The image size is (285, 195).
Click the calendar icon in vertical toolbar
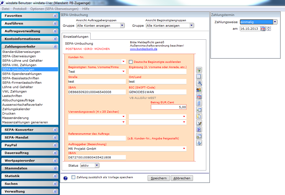click(199, 96)
